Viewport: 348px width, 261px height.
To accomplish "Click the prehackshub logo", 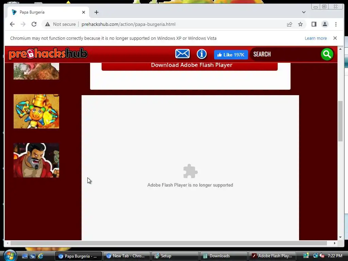I will tap(48, 54).
